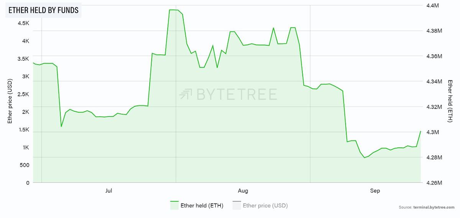Click the Ether held (ETH) axis title
Image resolution: width=460 pixels, height=218 pixels.
(450, 101)
